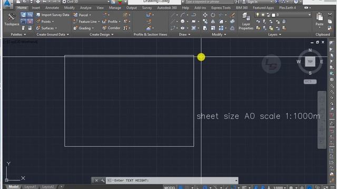Click the keyword search field

pyautogui.click(x=209, y=2)
